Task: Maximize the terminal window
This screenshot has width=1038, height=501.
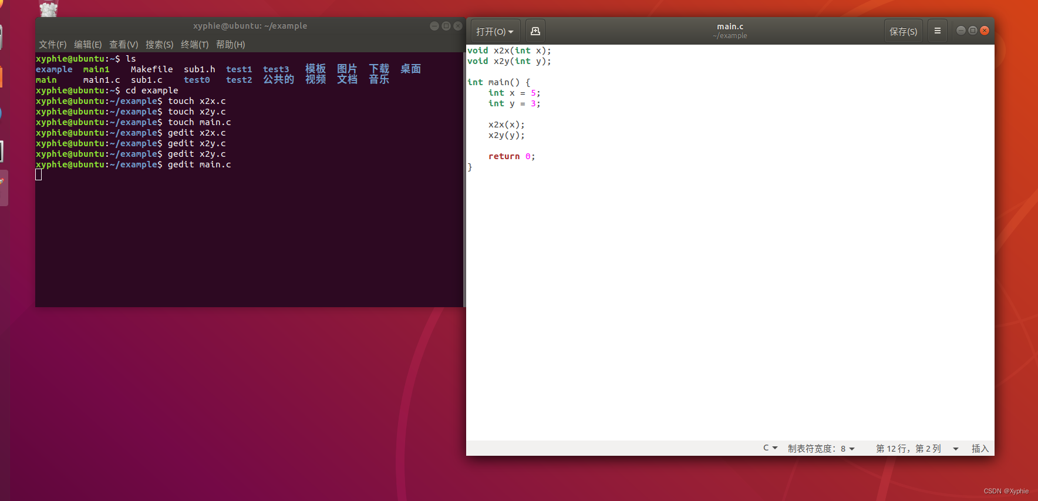Action: (446, 26)
